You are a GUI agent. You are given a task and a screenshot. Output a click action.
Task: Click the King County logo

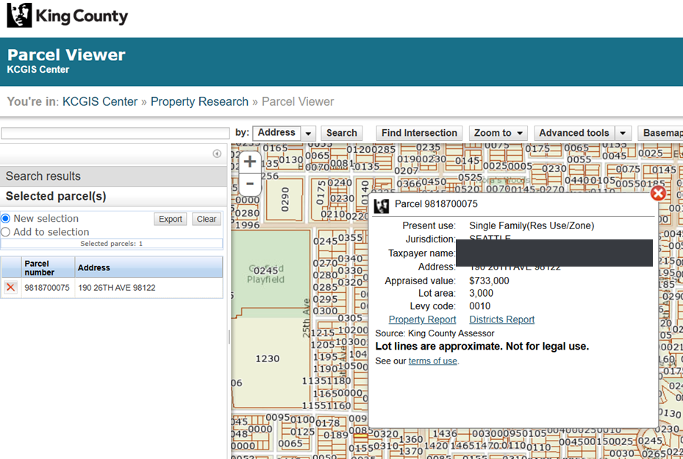point(68,15)
